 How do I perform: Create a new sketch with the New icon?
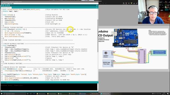5,5
